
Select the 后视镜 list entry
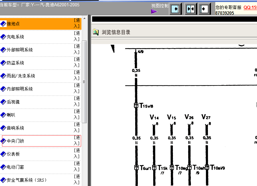41,102
